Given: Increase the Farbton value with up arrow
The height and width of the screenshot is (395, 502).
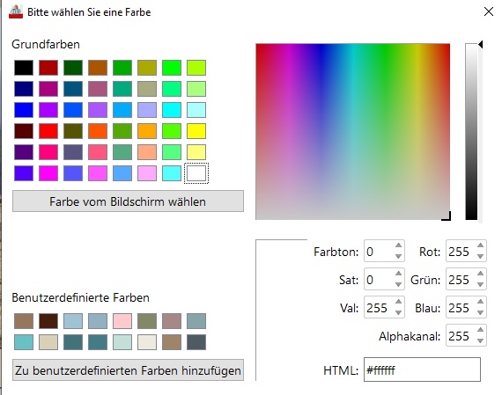Looking at the screenshot, I should tap(398, 245).
